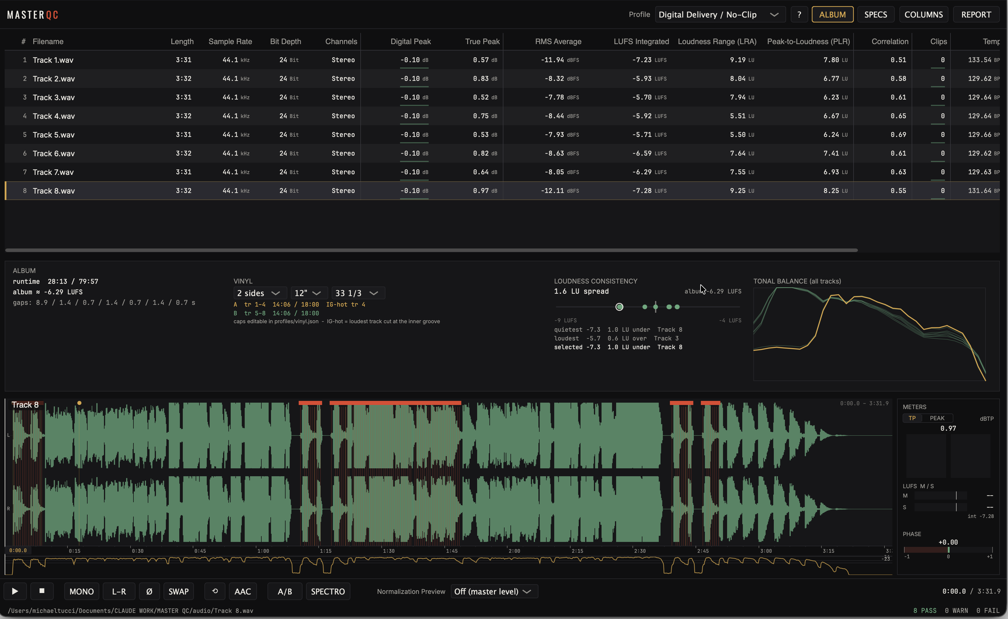Toggle SWAP channels
The width and height of the screenshot is (1008, 619).
tap(178, 591)
